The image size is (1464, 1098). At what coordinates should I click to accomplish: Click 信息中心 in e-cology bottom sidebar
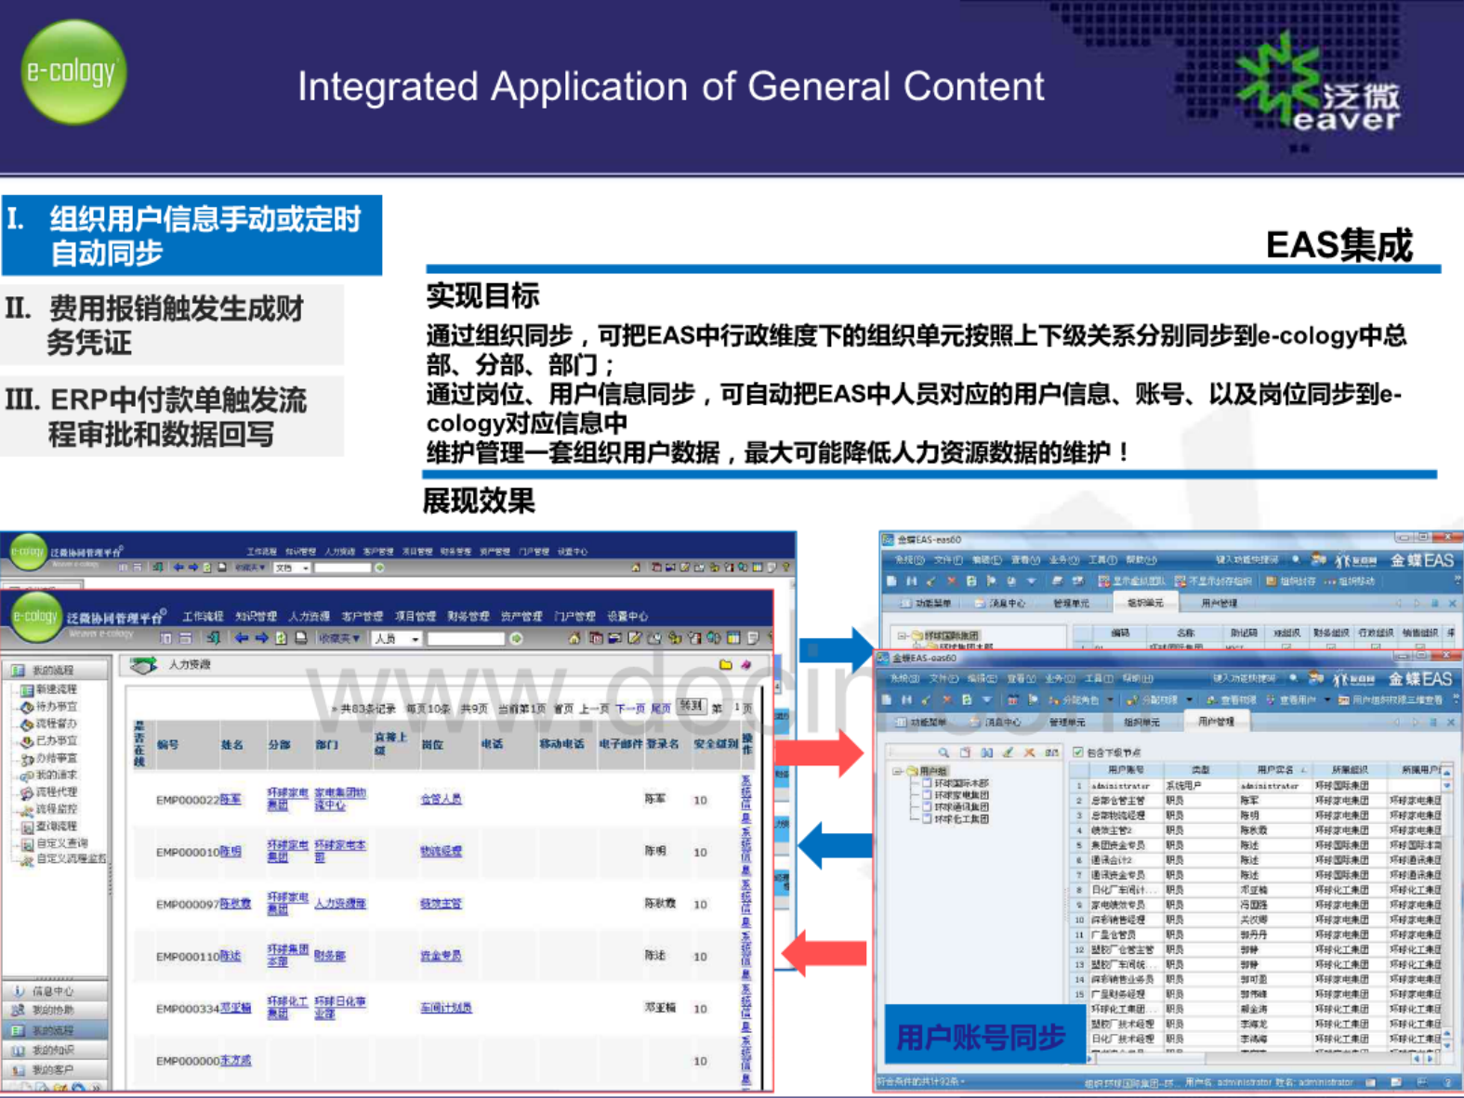pyautogui.click(x=53, y=991)
